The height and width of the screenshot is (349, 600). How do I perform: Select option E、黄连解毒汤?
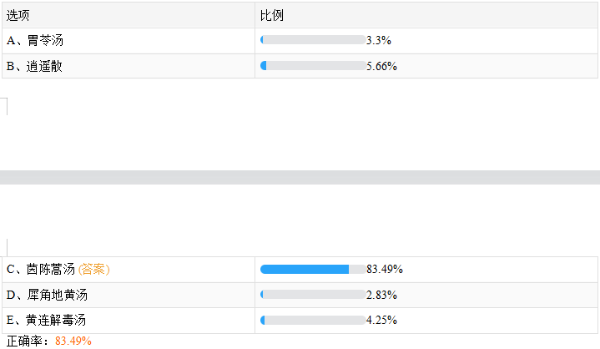click(x=46, y=320)
